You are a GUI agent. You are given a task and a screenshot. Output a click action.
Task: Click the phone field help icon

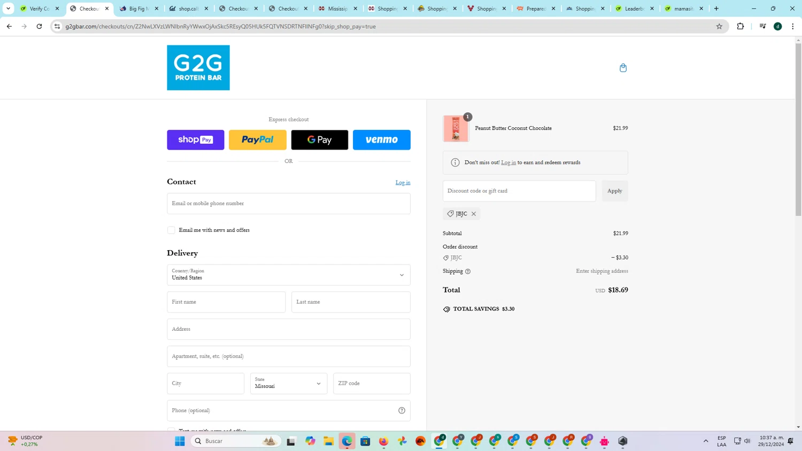coord(402,410)
